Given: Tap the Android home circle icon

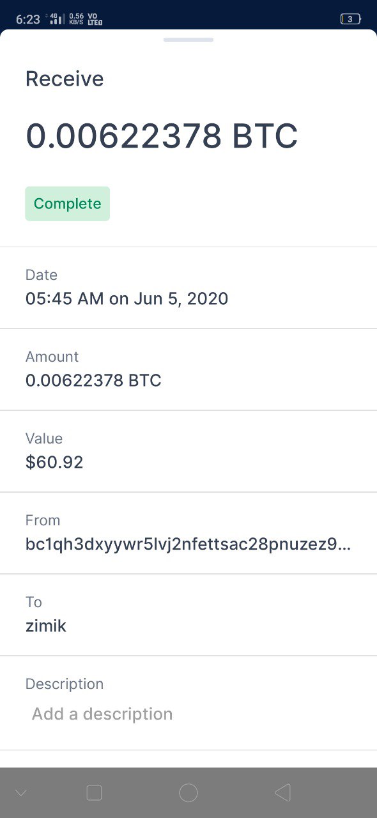Looking at the screenshot, I should [188, 793].
